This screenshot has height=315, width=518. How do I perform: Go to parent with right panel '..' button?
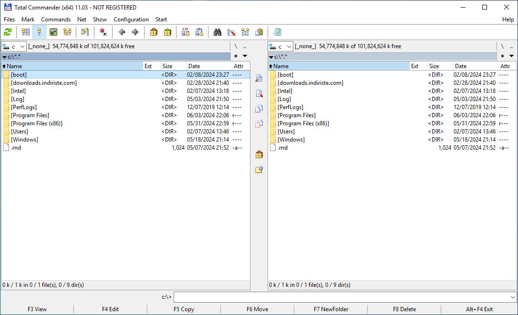pos(511,46)
